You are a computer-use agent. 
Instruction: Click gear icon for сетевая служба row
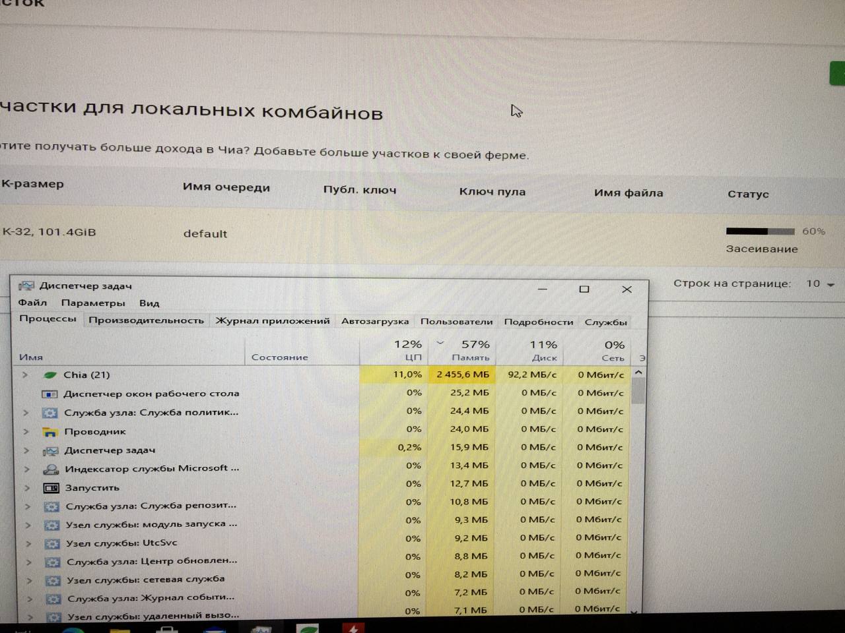[x=52, y=581]
